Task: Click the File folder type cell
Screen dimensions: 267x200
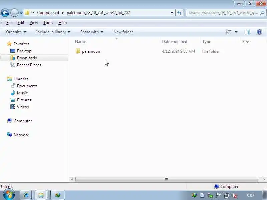Action: (211, 51)
